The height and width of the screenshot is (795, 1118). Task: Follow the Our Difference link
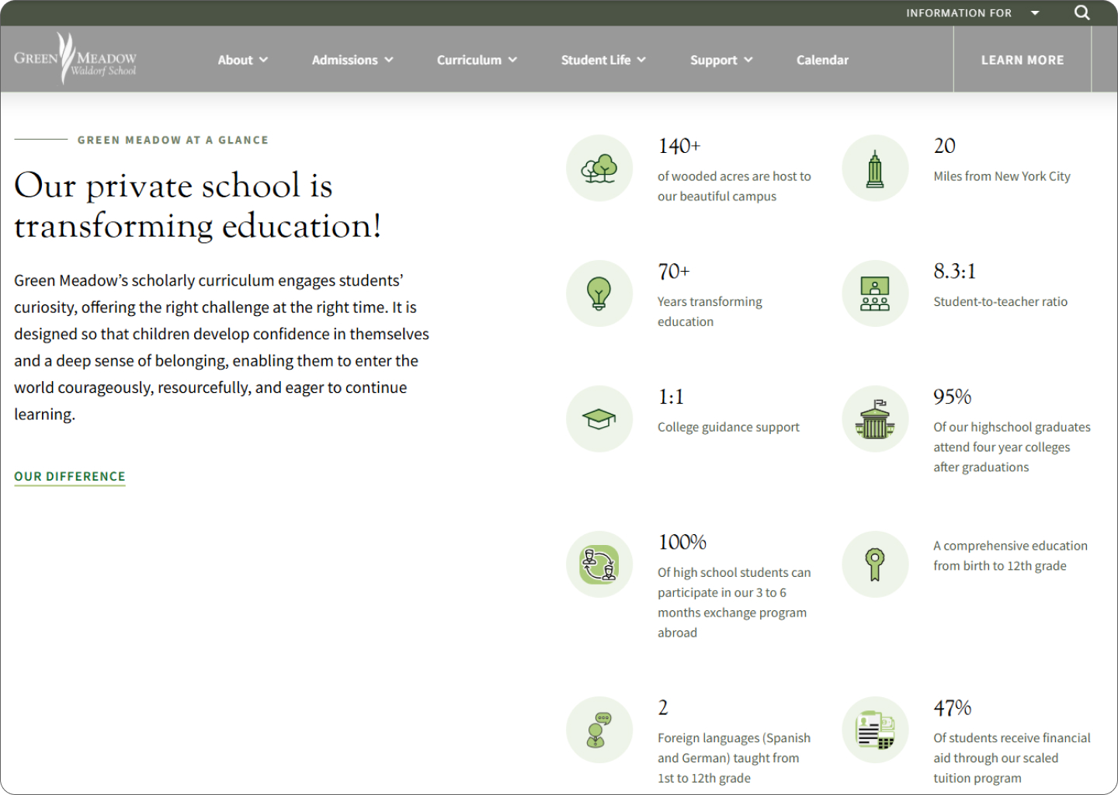point(70,477)
